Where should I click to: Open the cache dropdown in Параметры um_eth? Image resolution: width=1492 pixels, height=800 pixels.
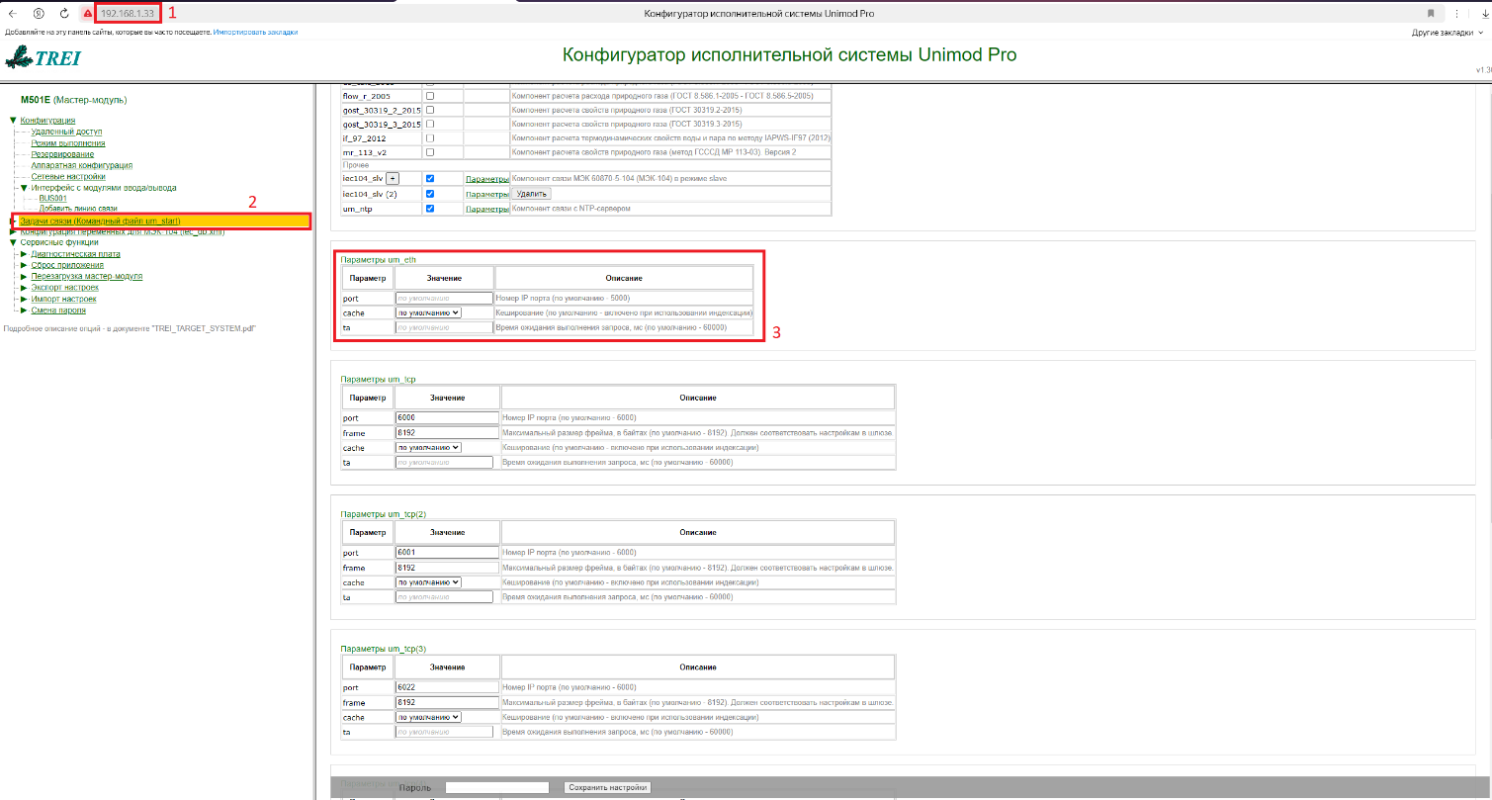click(429, 312)
